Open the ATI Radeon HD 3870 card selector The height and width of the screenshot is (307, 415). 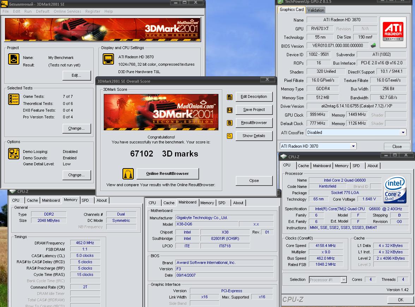353,146
